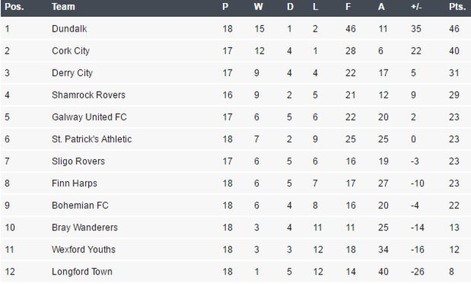Click the Pts. column header

(x=458, y=7)
